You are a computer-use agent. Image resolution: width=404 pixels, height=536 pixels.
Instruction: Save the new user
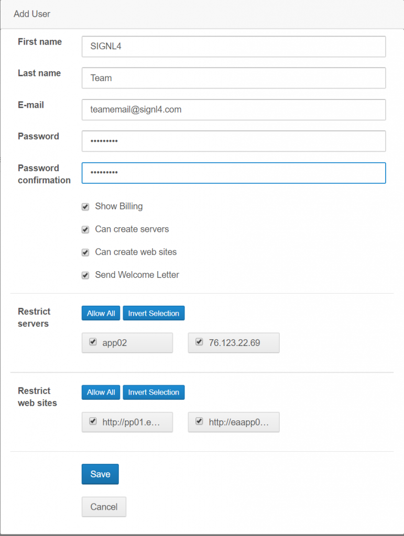pos(100,474)
